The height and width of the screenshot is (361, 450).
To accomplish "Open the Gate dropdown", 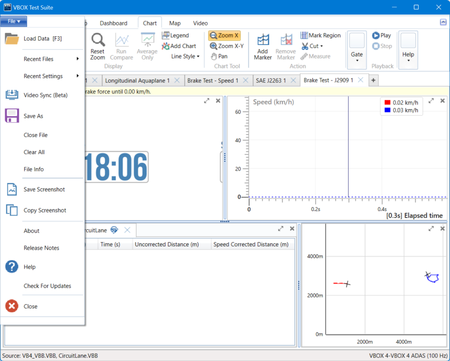I will click(357, 50).
